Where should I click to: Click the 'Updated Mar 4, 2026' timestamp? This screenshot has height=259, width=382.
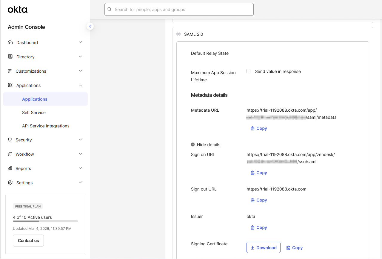pos(42,229)
